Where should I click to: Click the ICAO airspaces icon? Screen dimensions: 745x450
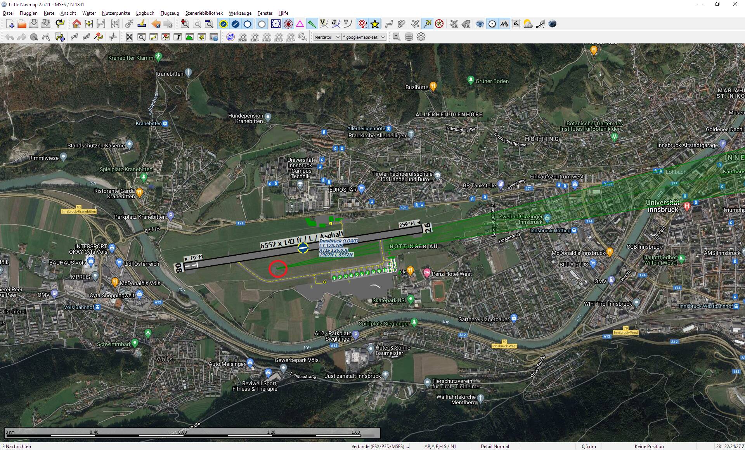(243, 37)
